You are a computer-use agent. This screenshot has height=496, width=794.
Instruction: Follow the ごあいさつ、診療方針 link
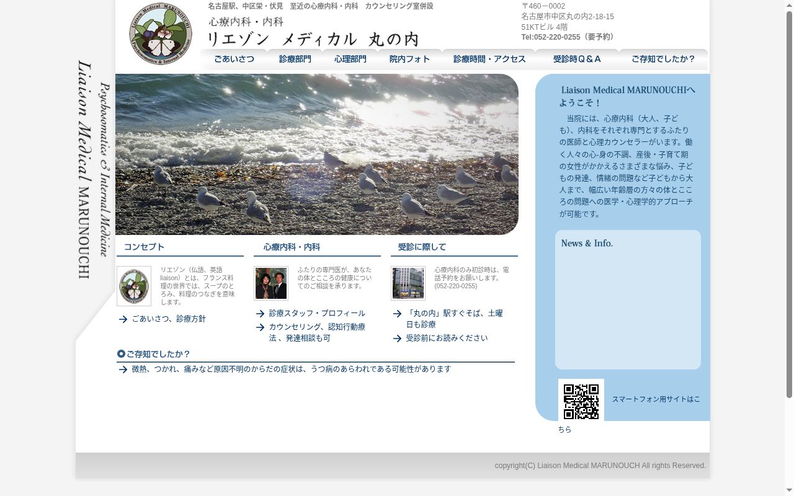coord(169,319)
